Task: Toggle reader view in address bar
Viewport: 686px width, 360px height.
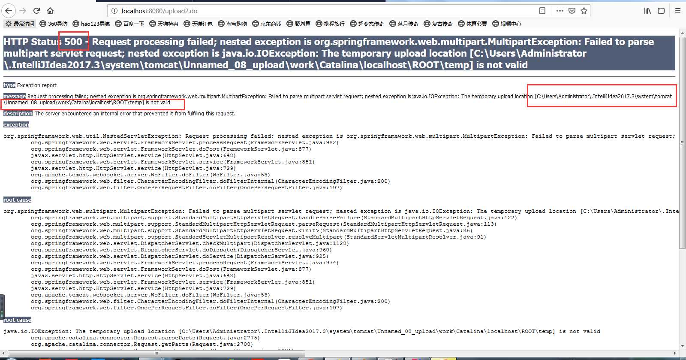Action: pyautogui.click(x=542, y=11)
